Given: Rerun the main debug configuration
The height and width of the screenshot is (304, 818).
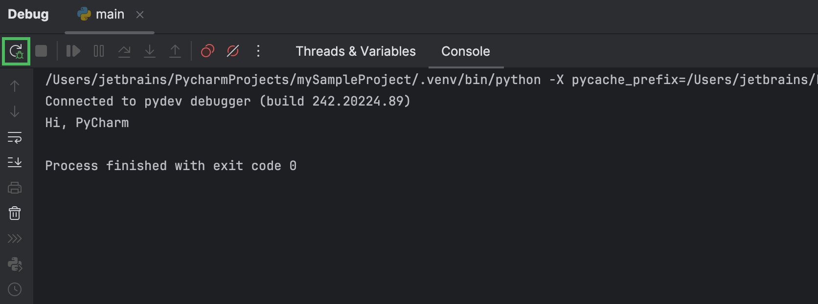Looking at the screenshot, I should 16,51.
